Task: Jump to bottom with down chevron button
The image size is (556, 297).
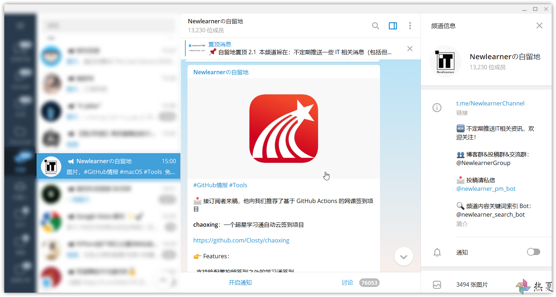Action: [x=404, y=256]
